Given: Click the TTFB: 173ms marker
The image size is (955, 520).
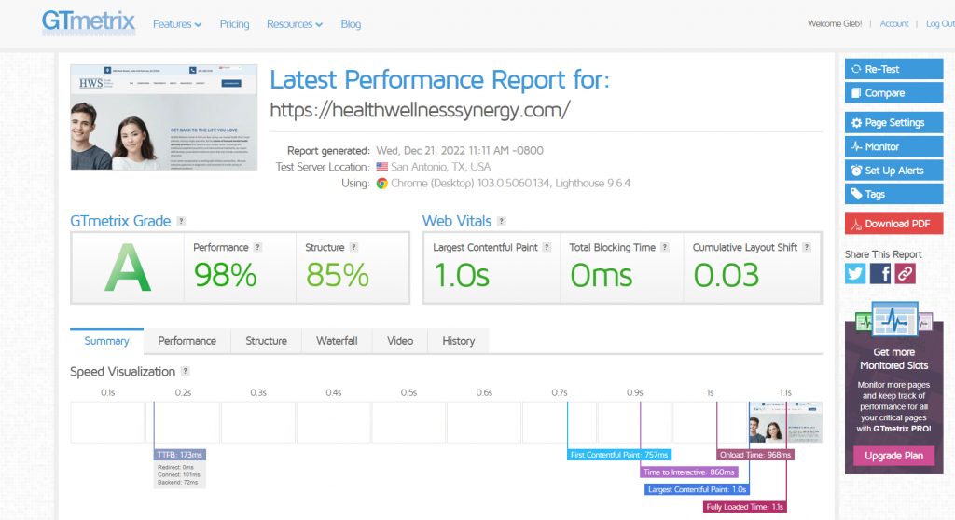Looking at the screenshot, I should [180, 455].
